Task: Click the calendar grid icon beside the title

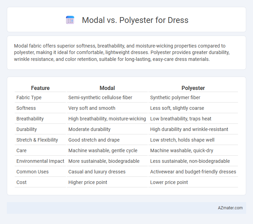Action: click(x=70, y=20)
